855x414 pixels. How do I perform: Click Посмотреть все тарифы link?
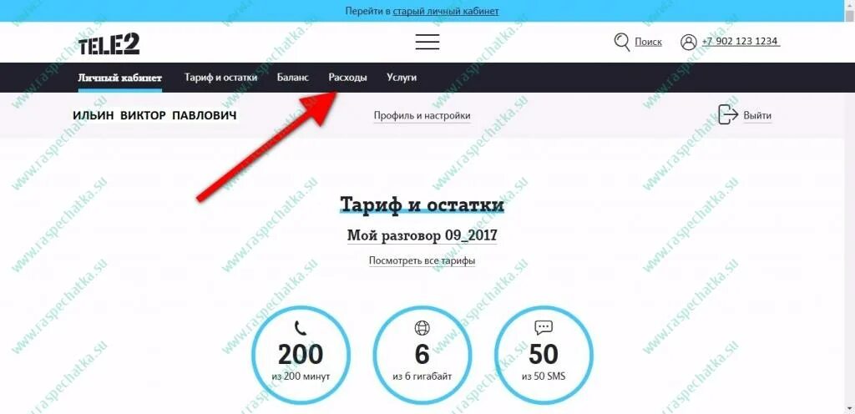pos(422,260)
